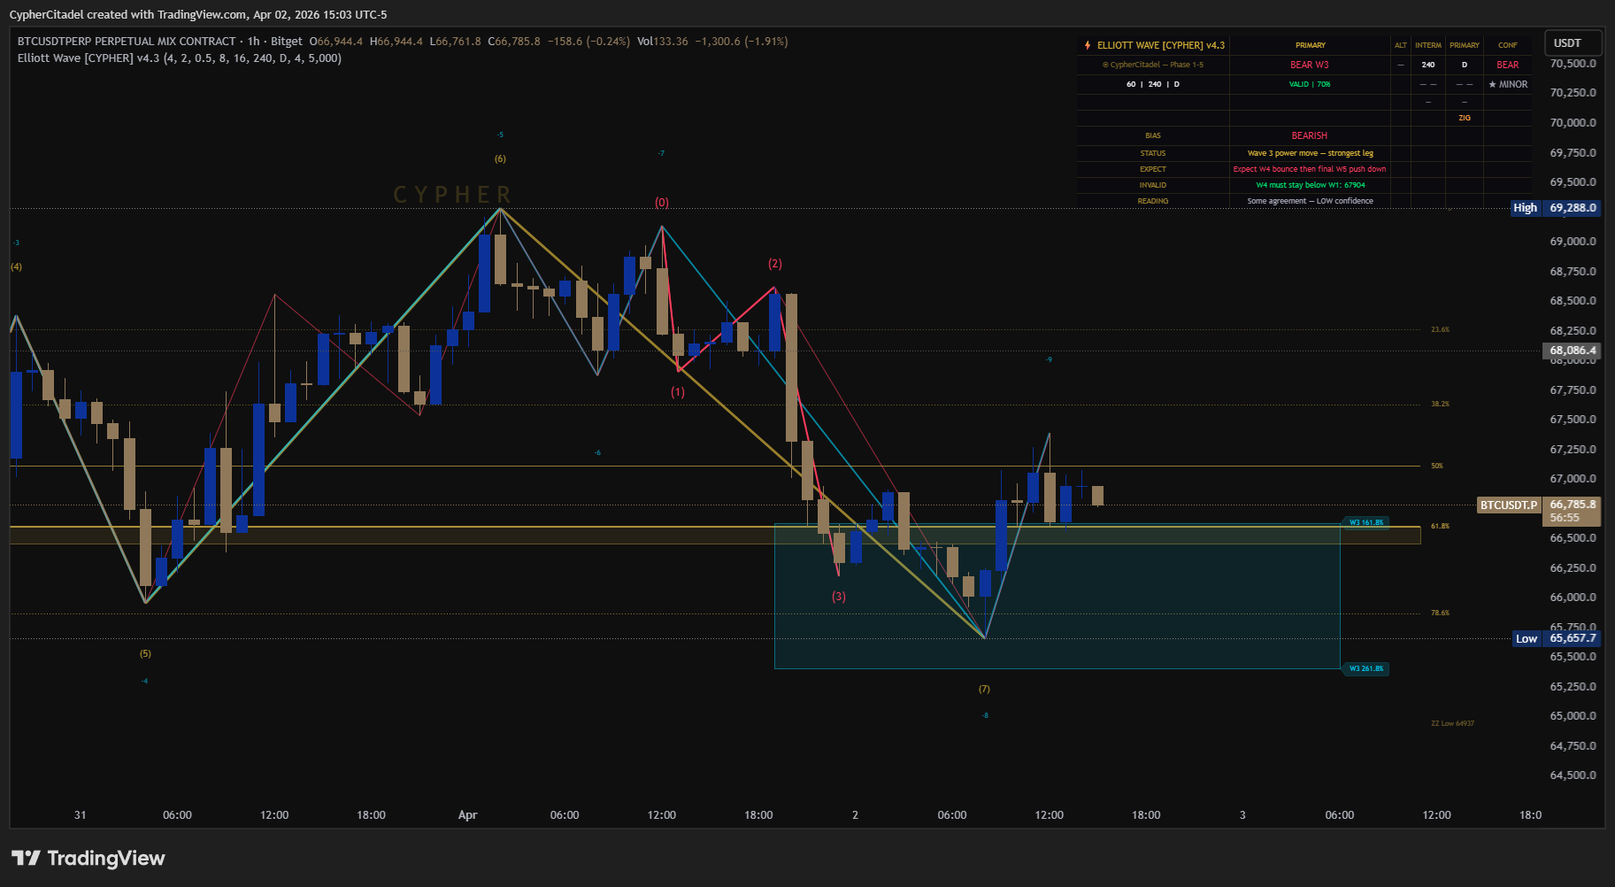The image size is (1615, 887).
Task: Click the BTCUSDTPERP symbol title in the legend
Action: click(127, 42)
